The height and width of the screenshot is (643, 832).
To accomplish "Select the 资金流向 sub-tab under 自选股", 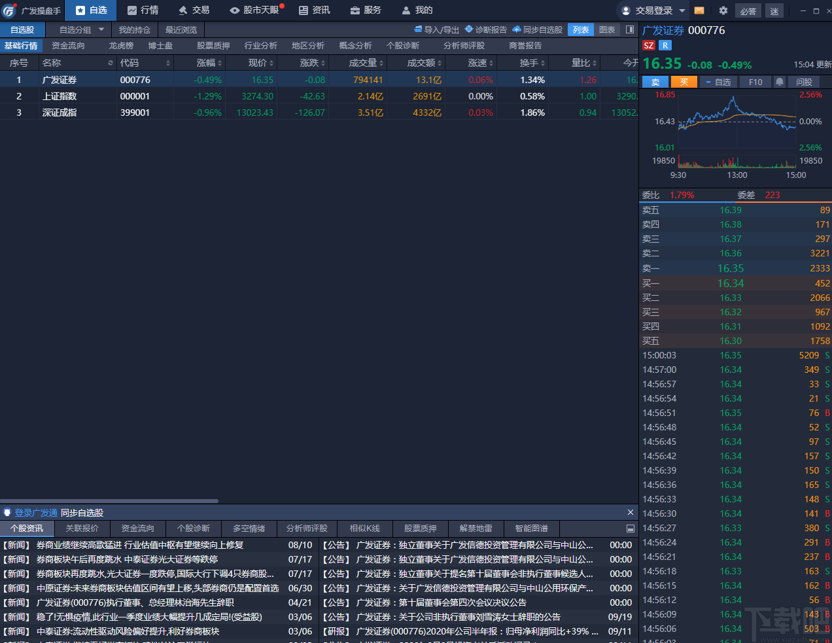I will pos(68,46).
